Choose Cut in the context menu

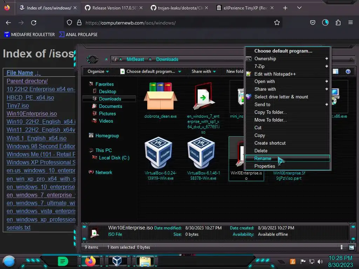(x=287, y=127)
